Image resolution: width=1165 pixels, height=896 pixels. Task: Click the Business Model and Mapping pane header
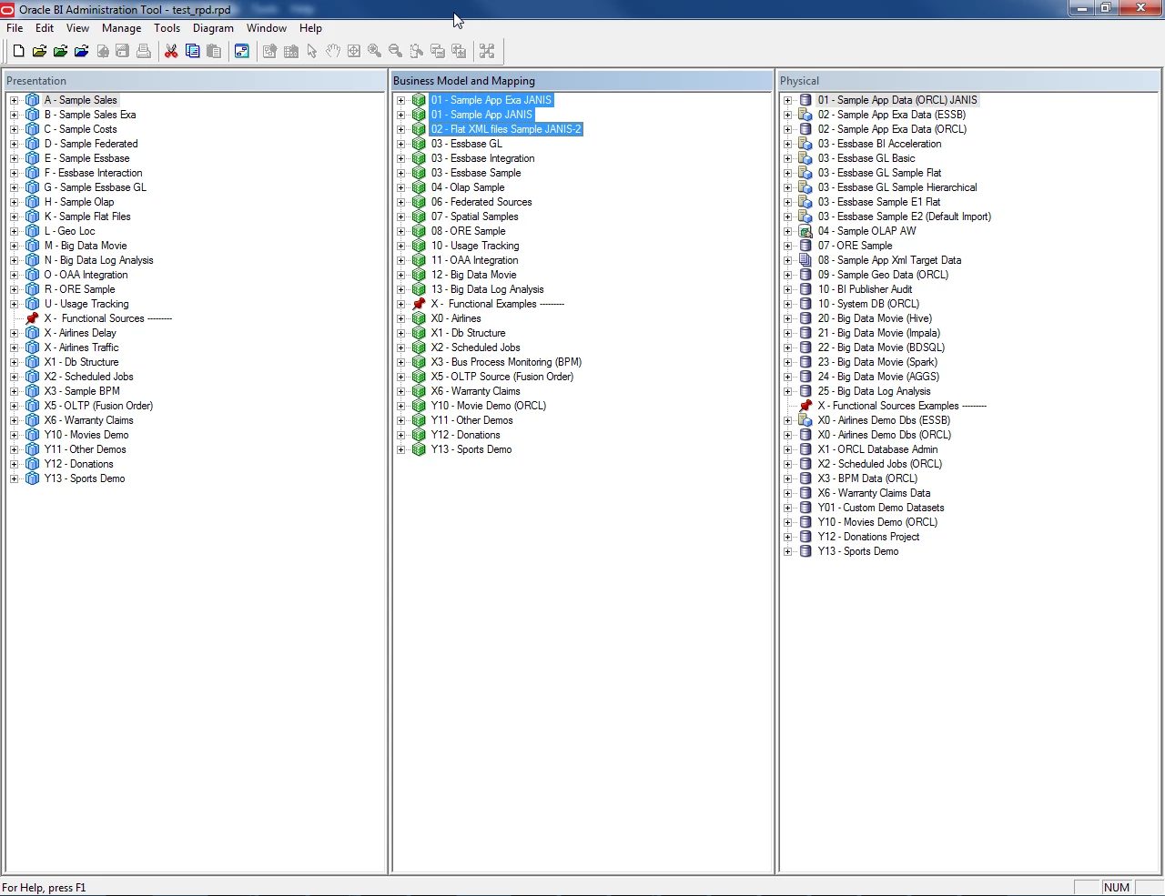coord(582,81)
